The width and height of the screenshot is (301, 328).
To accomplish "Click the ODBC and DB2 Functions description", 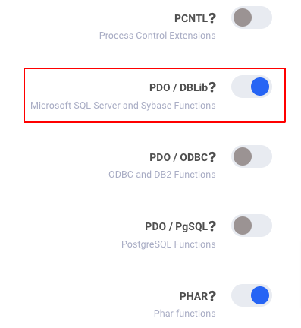I will click(162, 175).
